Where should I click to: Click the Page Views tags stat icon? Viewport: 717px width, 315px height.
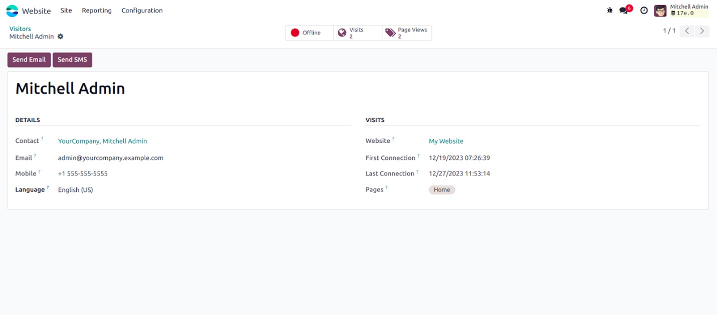392,32
